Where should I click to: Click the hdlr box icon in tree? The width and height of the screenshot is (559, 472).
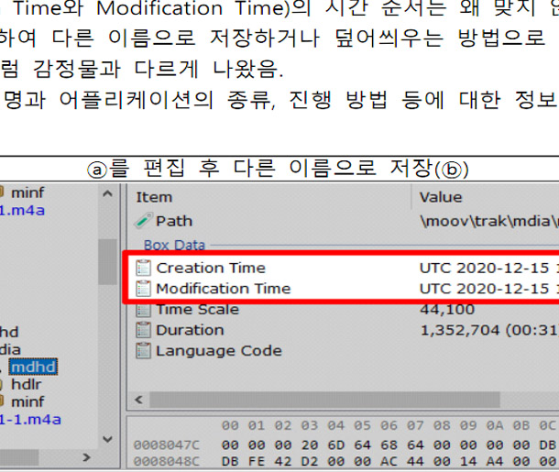tap(4, 385)
